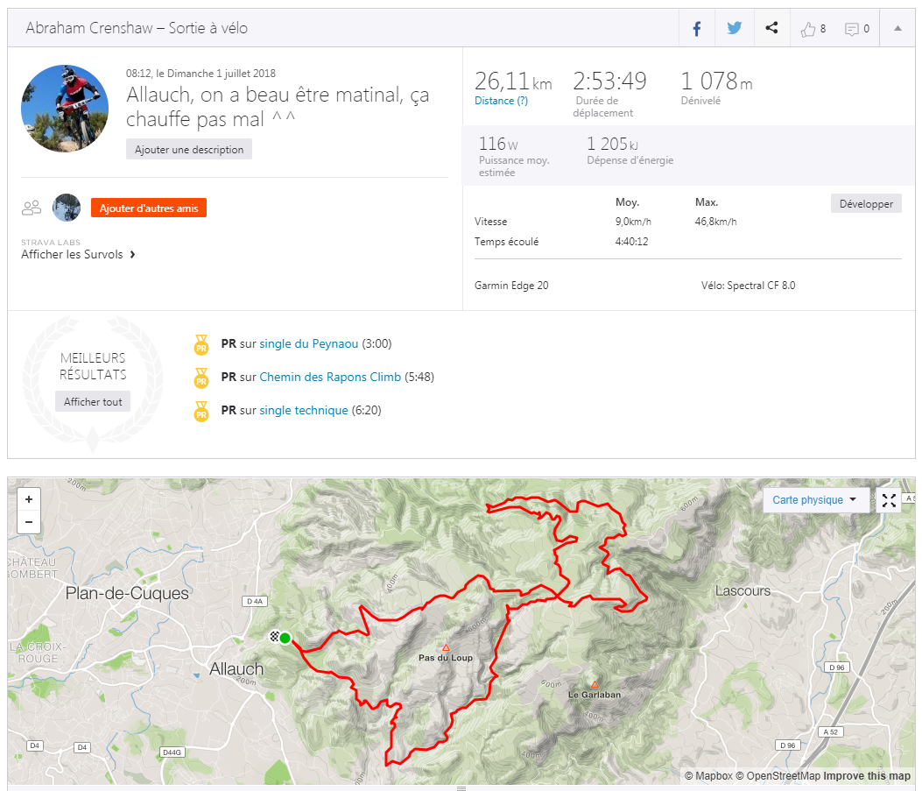
Task: Click the group friends icon
Action: (x=32, y=208)
